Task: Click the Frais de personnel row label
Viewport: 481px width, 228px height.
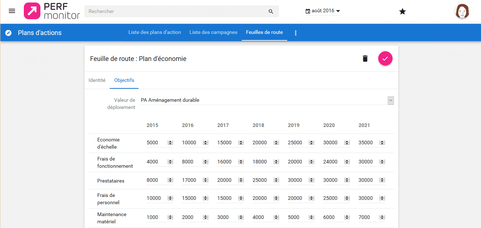Action: 108,199
